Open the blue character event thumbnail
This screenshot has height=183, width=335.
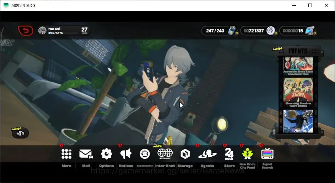[298, 121]
